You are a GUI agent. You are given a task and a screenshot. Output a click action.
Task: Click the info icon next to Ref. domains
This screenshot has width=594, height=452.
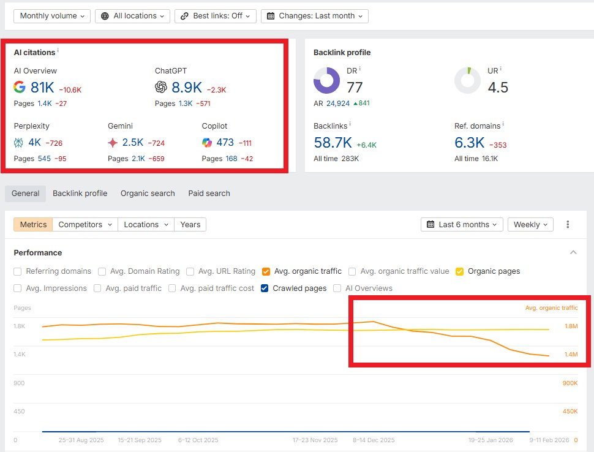pos(503,124)
